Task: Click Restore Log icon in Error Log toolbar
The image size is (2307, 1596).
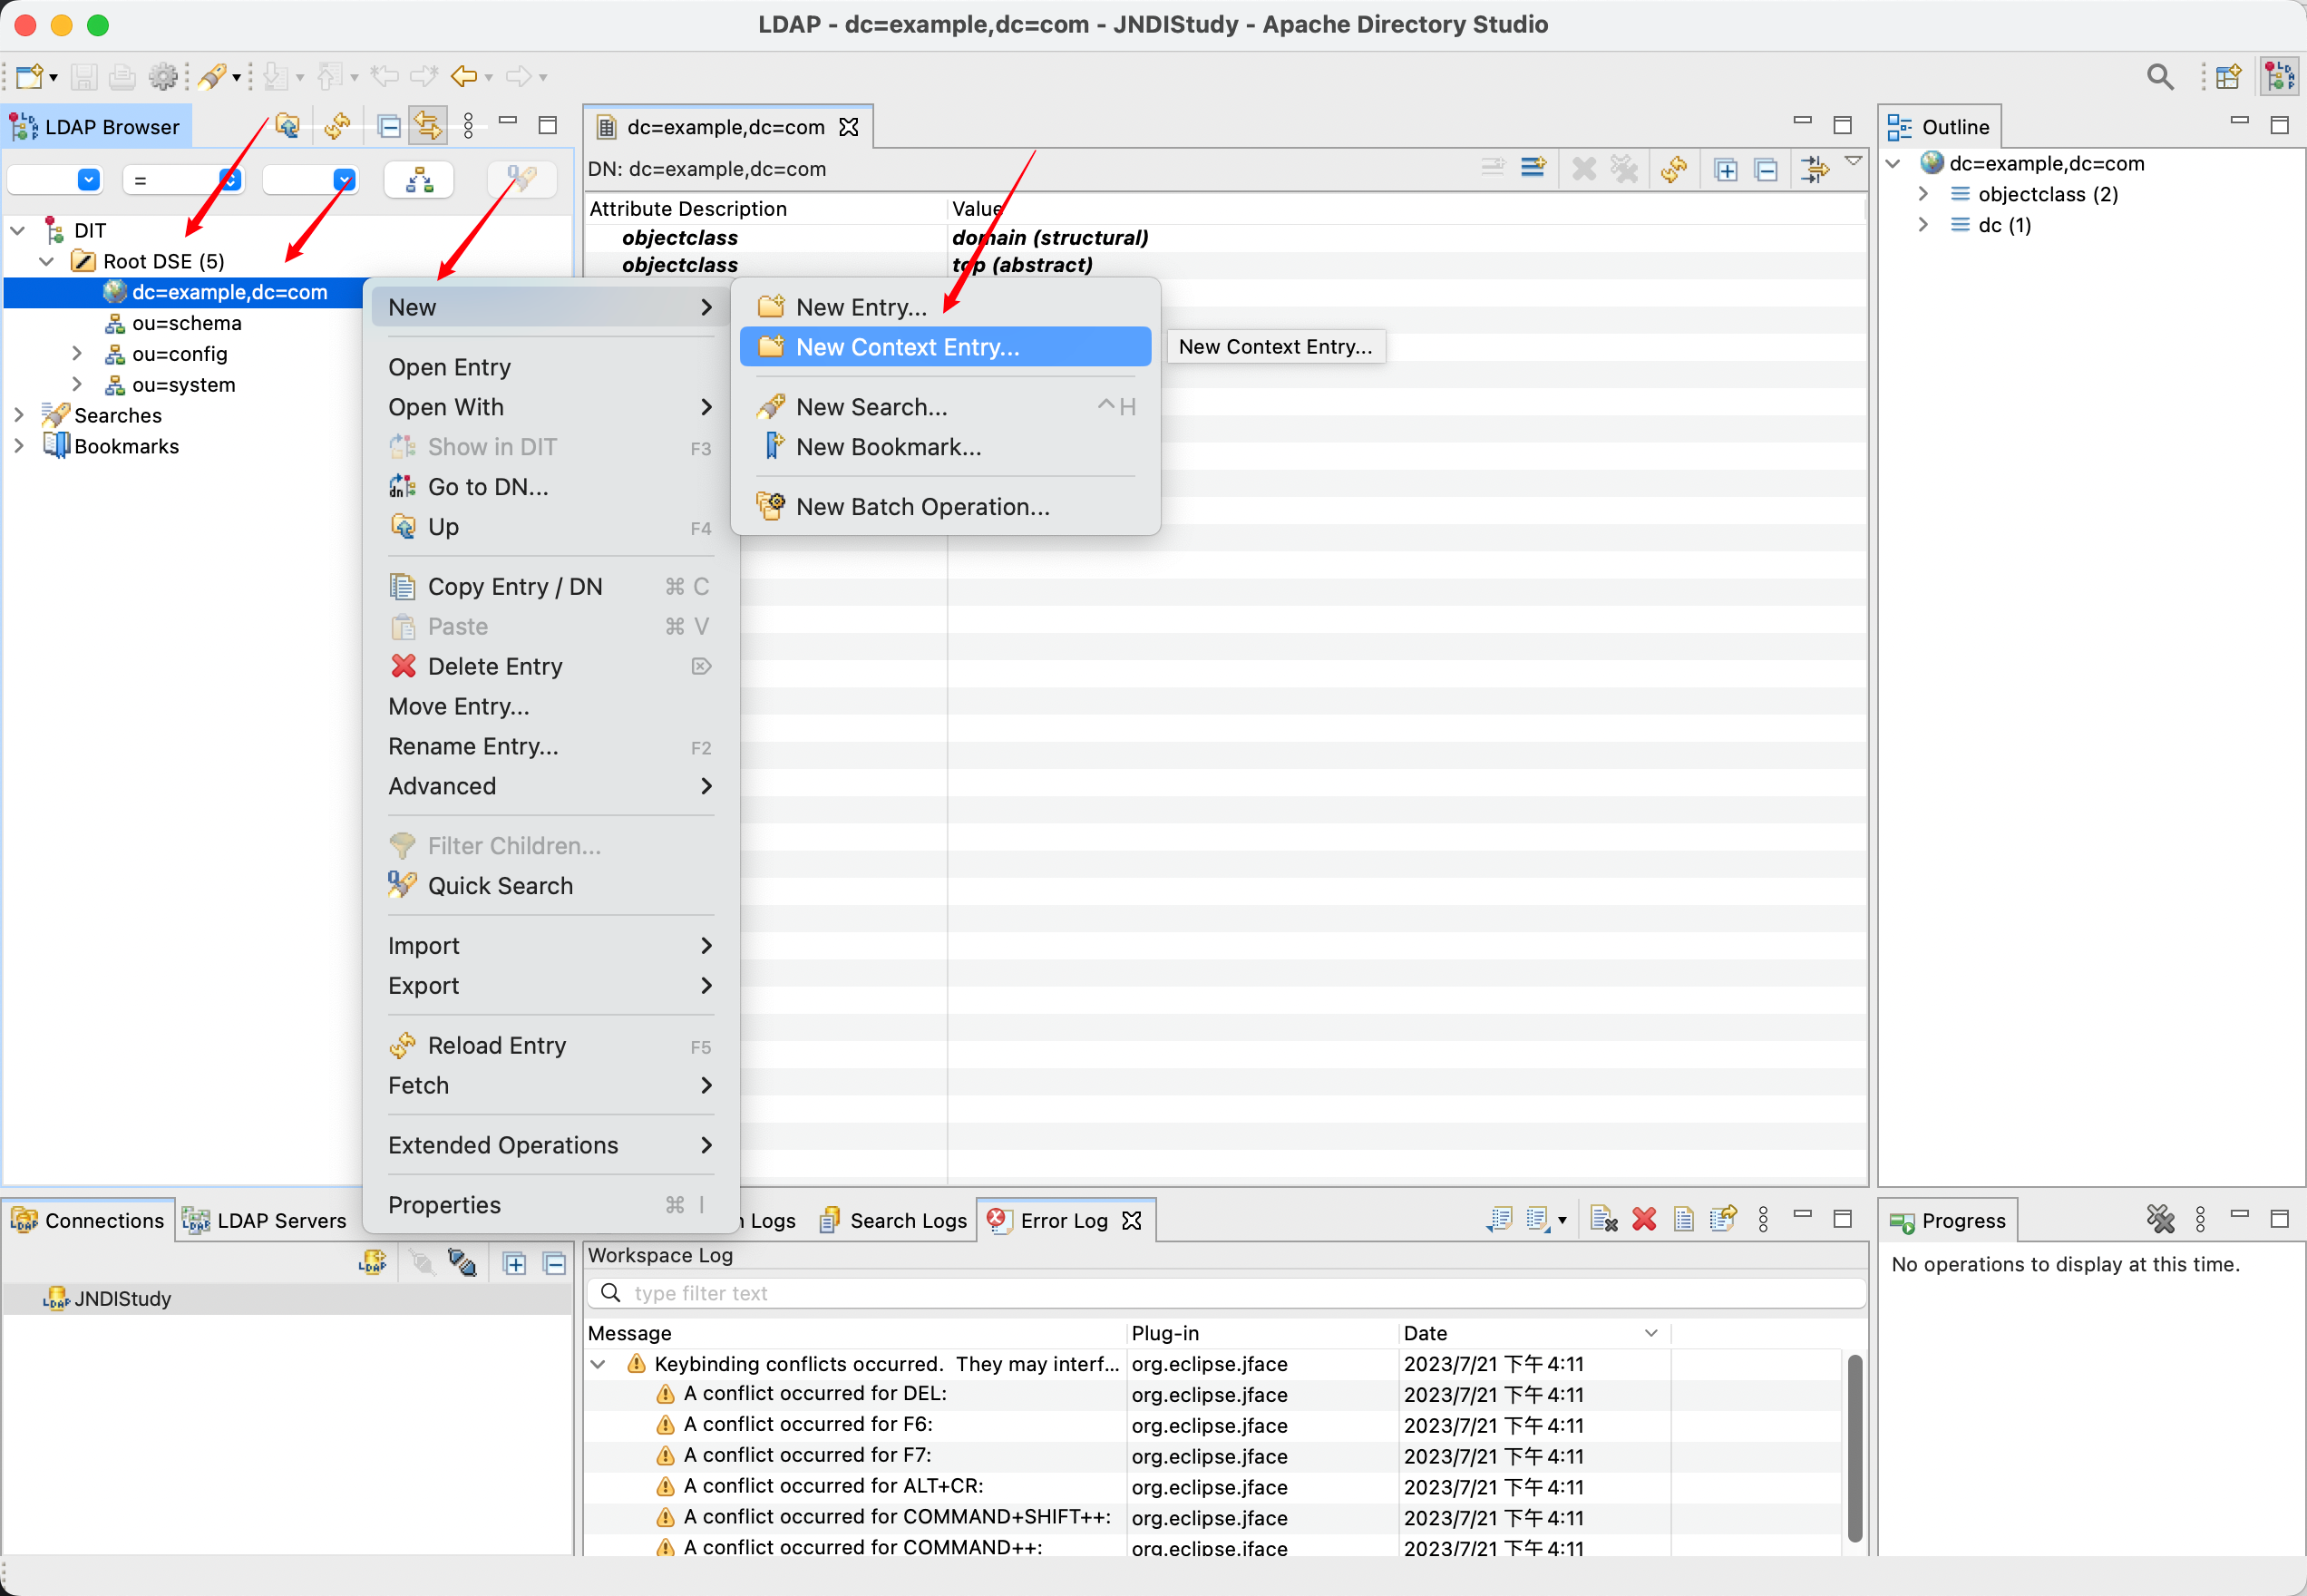Action: point(1723,1219)
